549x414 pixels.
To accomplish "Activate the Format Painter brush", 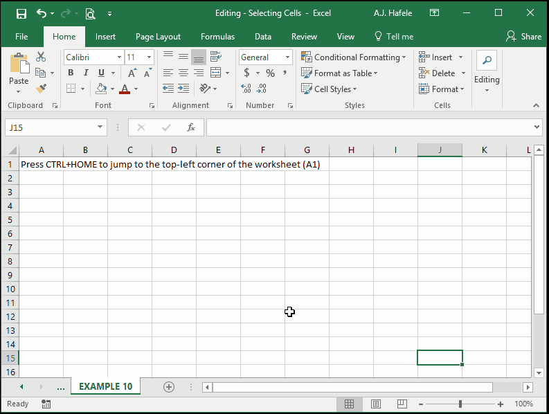I will tap(41, 88).
